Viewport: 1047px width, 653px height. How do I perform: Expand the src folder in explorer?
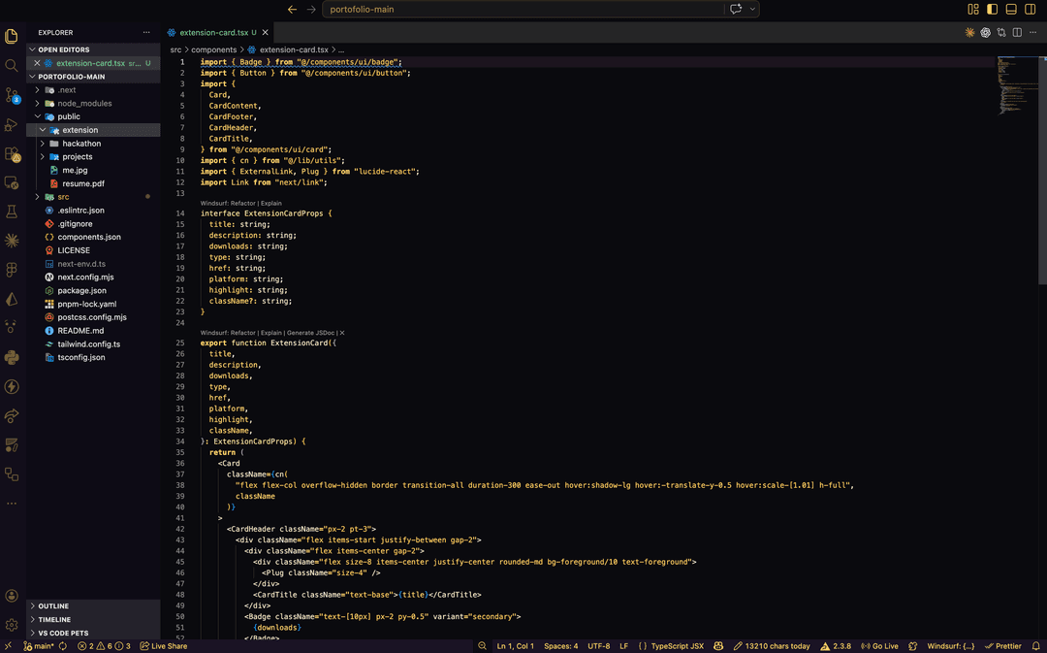click(x=63, y=197)
